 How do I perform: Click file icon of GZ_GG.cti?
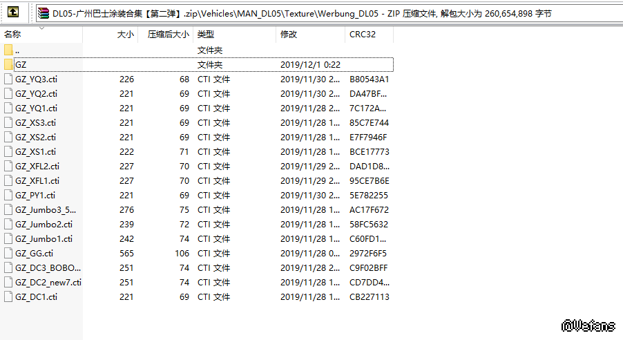8,254
